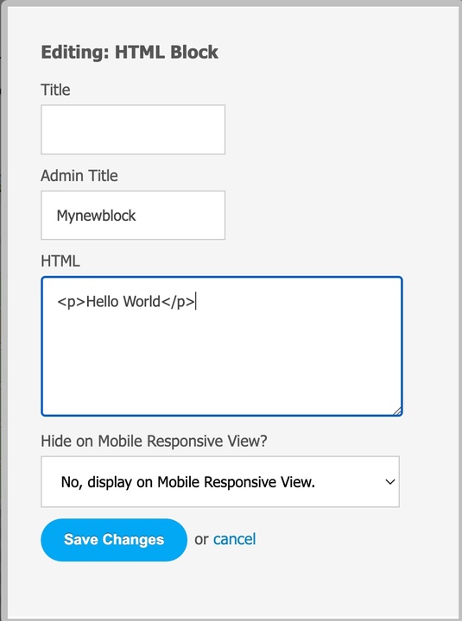Viewport: 462px width, 621px height.
Task: Click the cancel link
Action: click(x=234, y=539)
